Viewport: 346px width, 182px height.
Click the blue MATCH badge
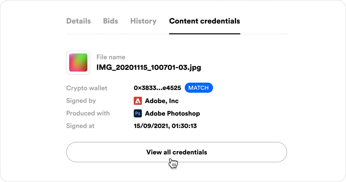[x=199, y=88]
